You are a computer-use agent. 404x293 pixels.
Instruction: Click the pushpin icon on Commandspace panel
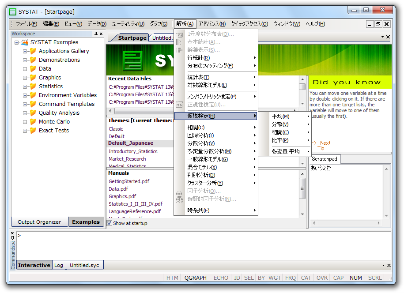click(12, 238)
